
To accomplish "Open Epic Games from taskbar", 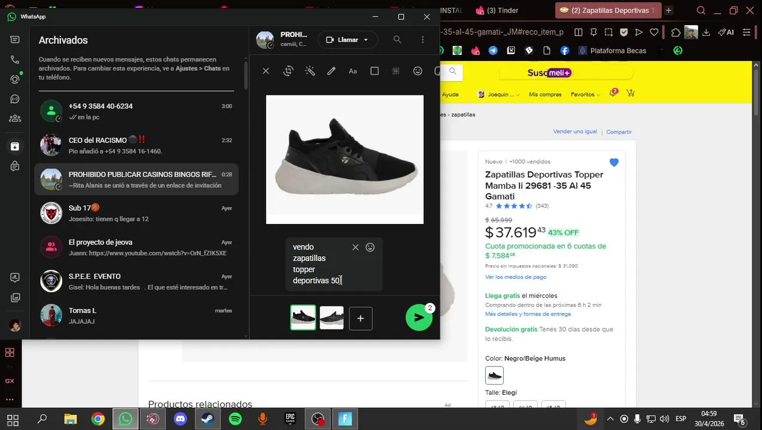I will (x=290, y=419).
